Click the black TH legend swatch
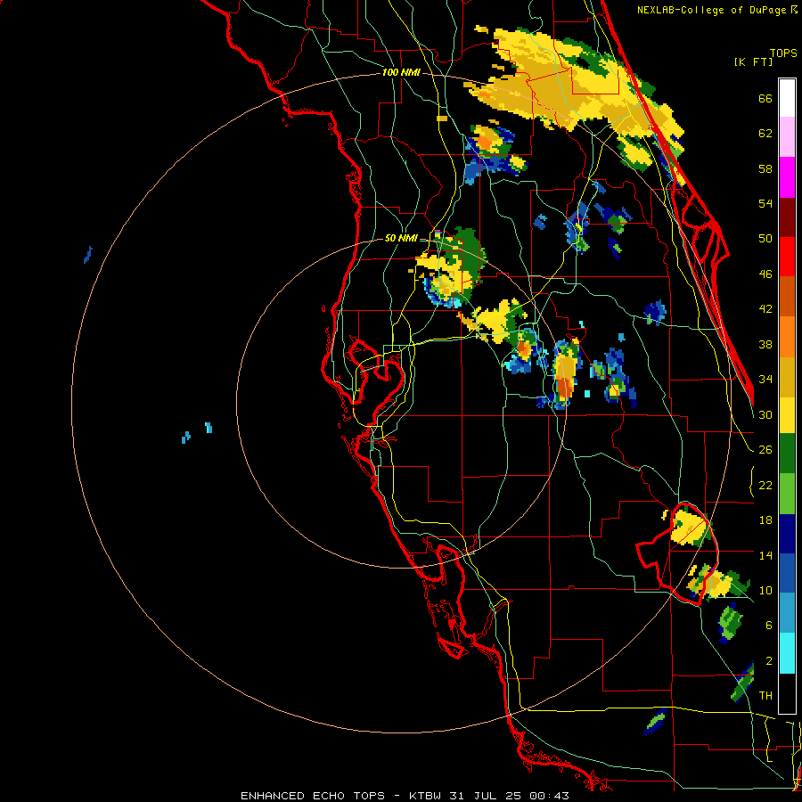 pyautogui.click(x=787, y=693)
